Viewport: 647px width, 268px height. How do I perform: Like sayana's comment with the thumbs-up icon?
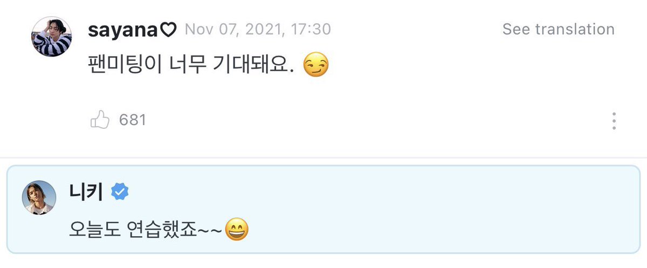pos(100,120)
